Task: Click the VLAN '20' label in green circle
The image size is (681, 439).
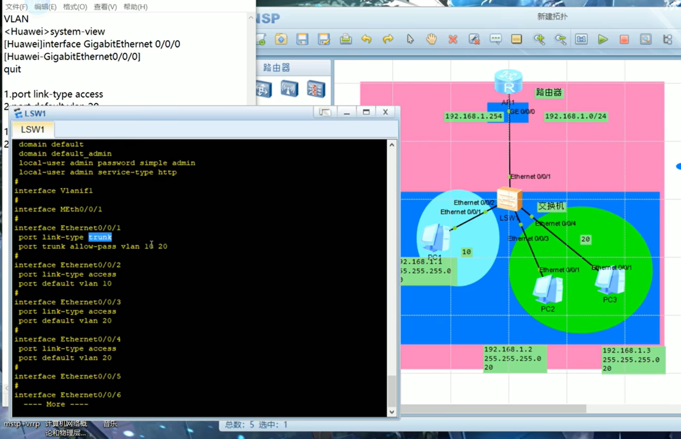Action: point(585,239)
